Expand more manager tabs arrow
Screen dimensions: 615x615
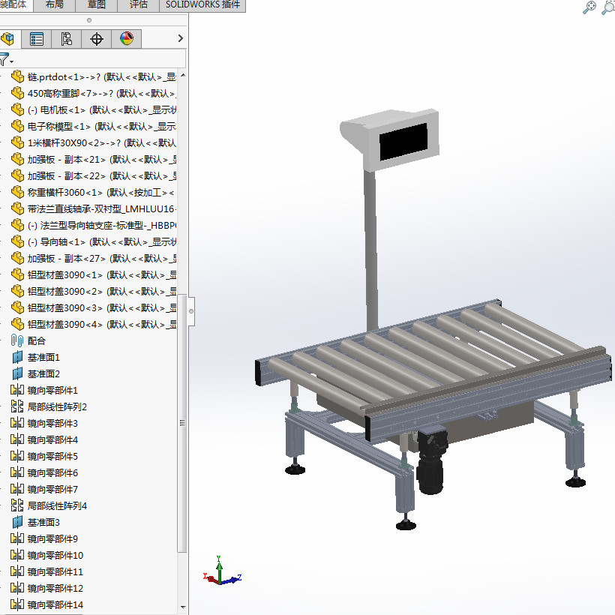click(x=181, y=38)
